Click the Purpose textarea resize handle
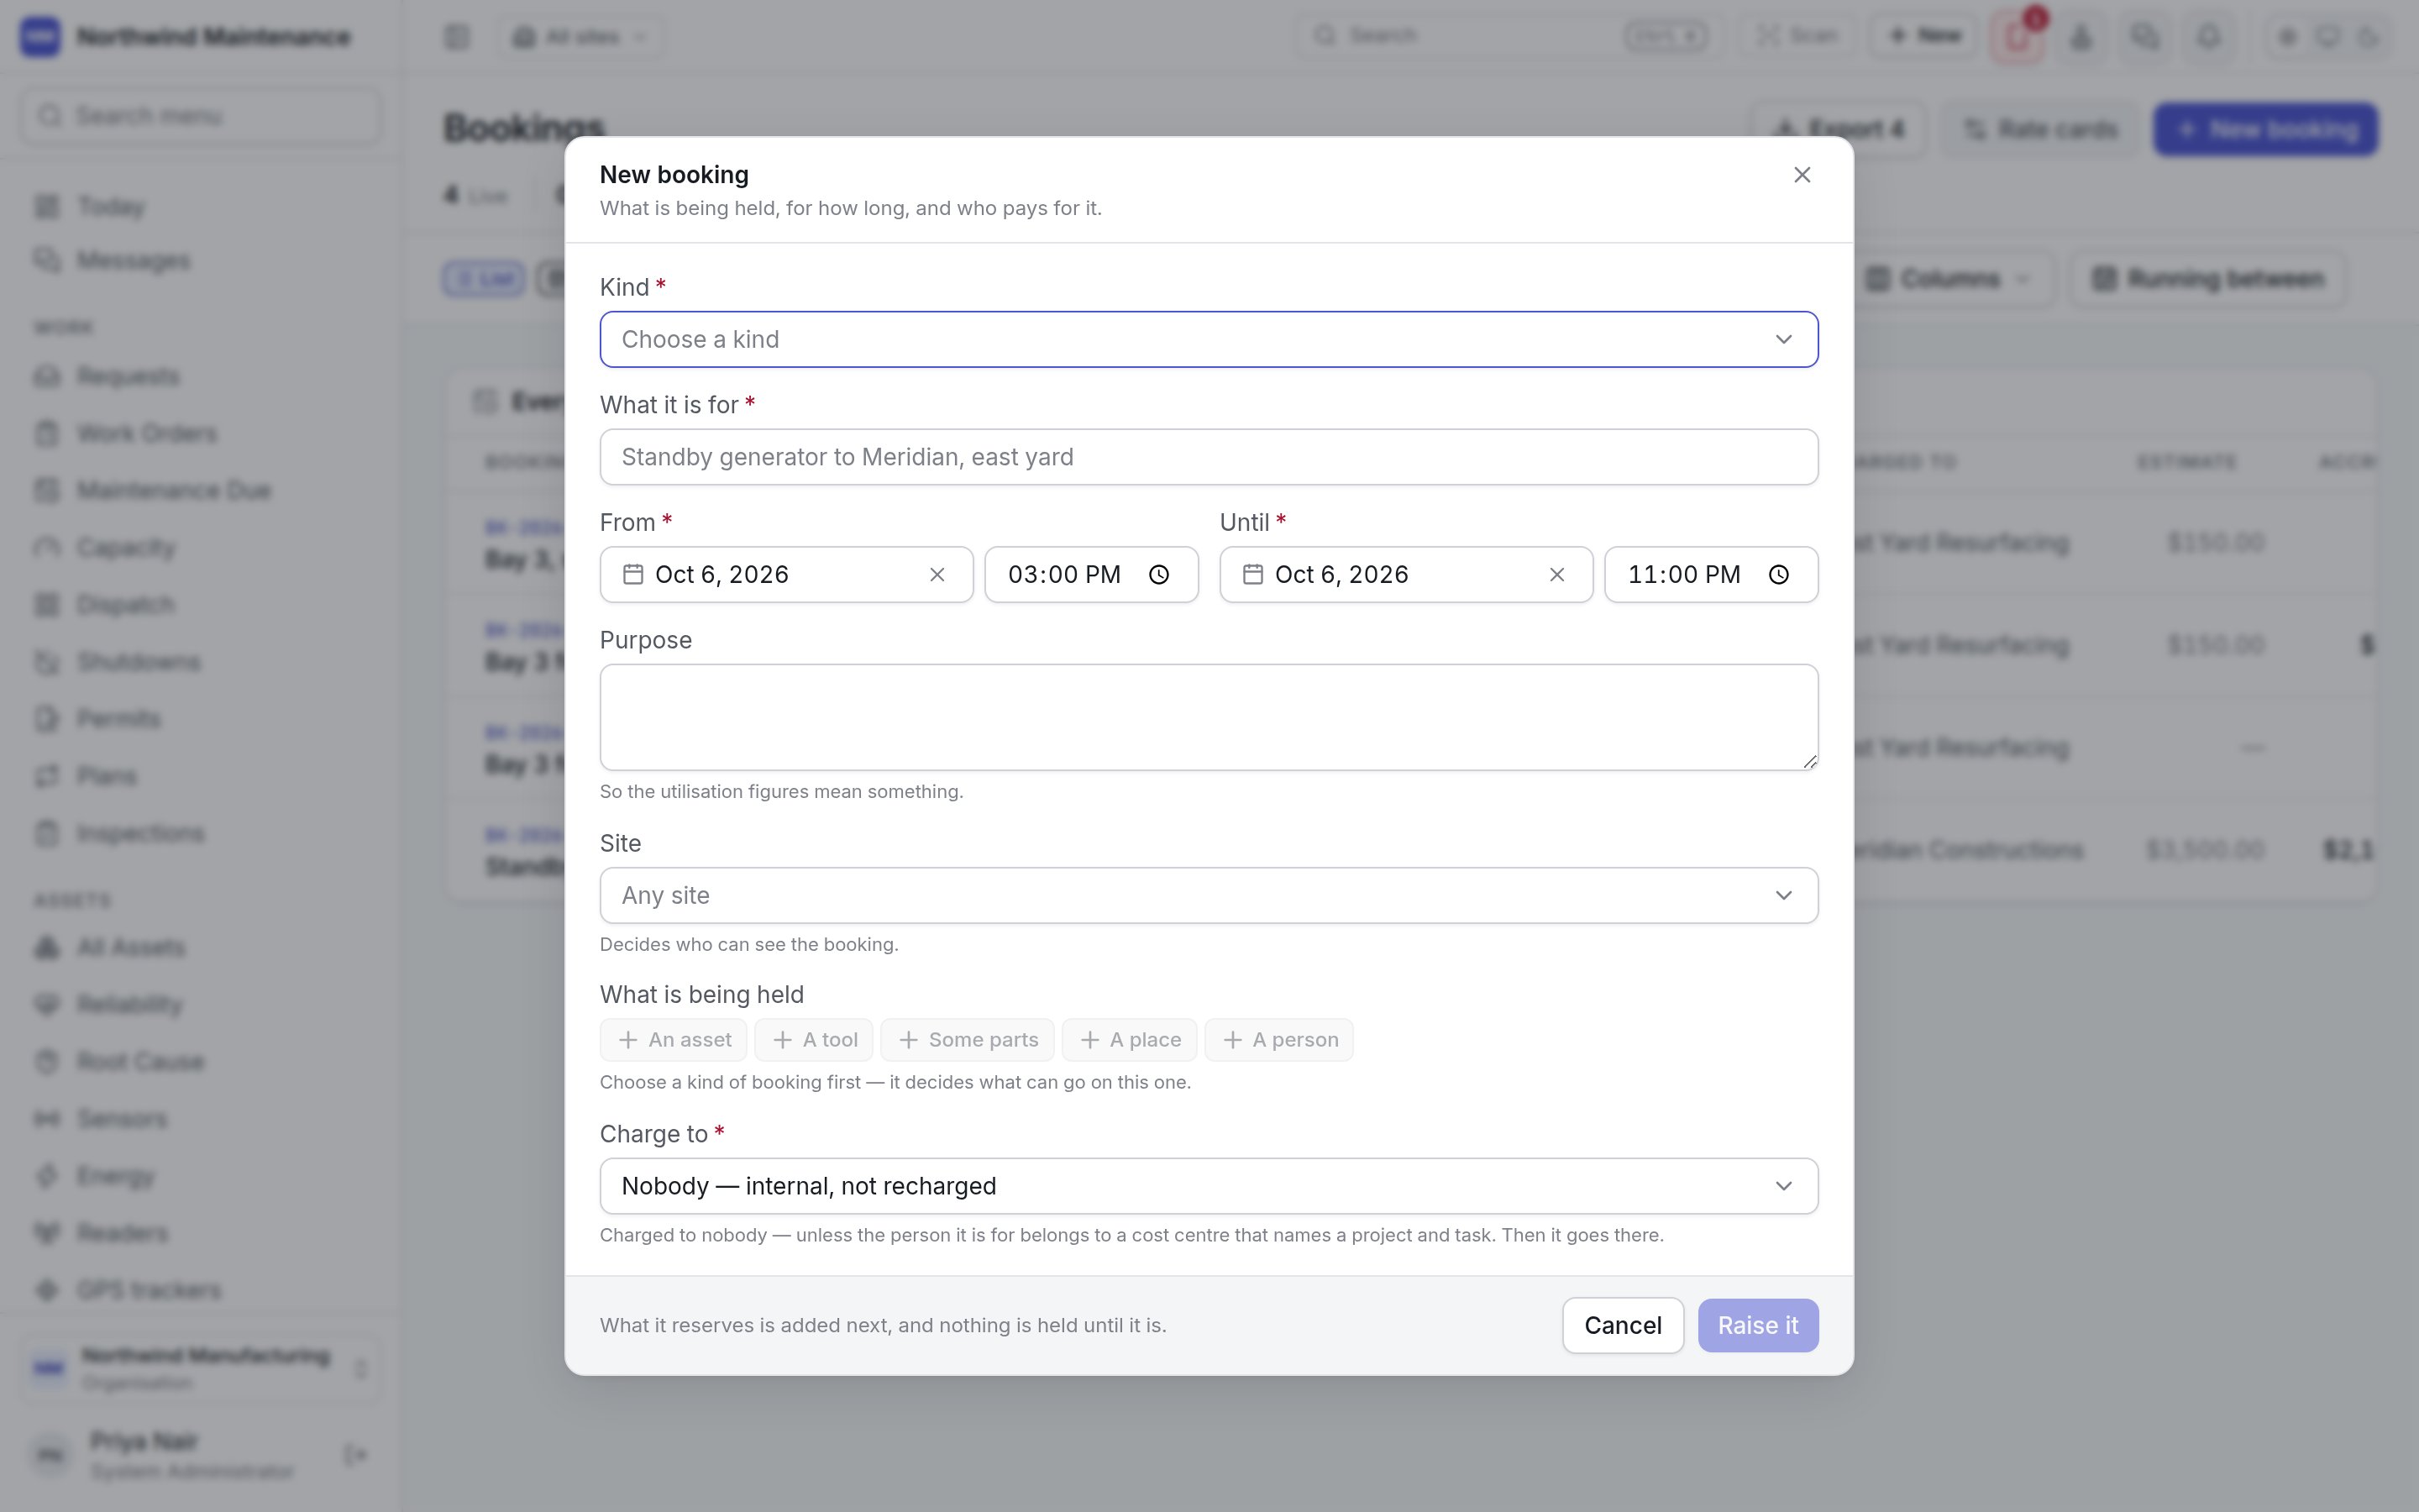The height and width of the screenshot is (1512, 2419). tap(1809, 762)
